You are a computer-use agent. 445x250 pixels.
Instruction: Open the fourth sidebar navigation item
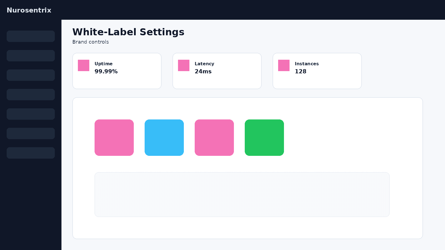pyautogui.click(x=31, y=94)
